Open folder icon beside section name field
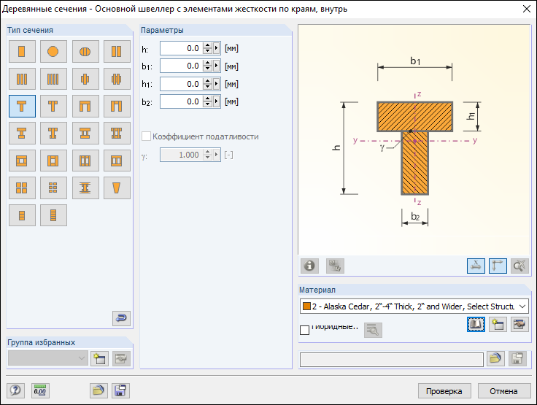Screen dimensions: 537x405 tap(495, 359)
